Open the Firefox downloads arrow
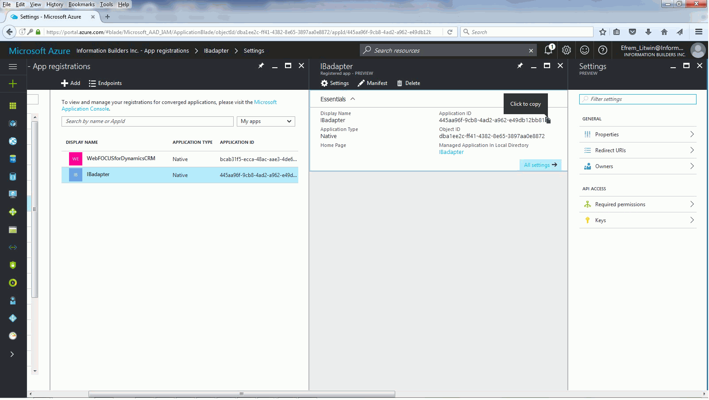Image resolution: width=709 pixels, height=400 pixels. (x=648, y=32)
